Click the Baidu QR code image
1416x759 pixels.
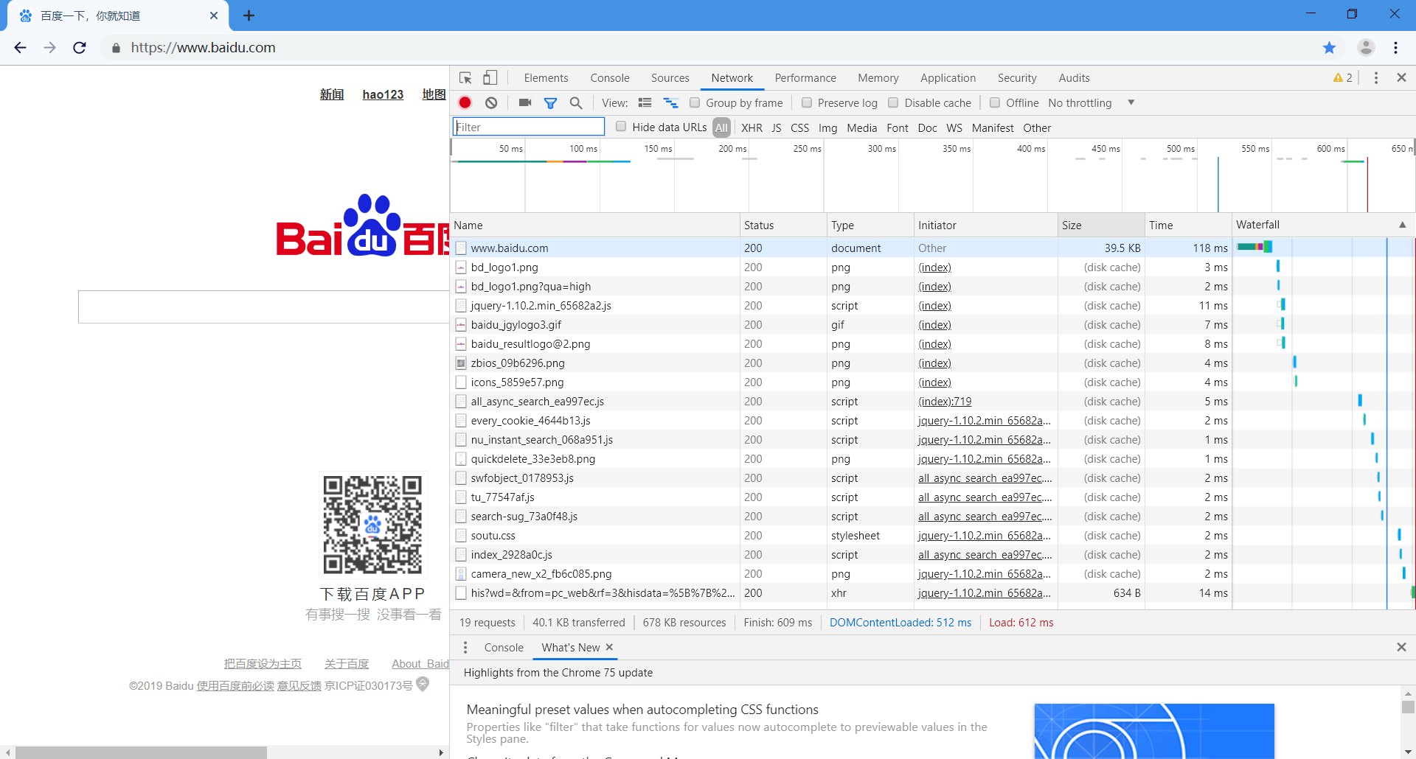click(372, 525)
